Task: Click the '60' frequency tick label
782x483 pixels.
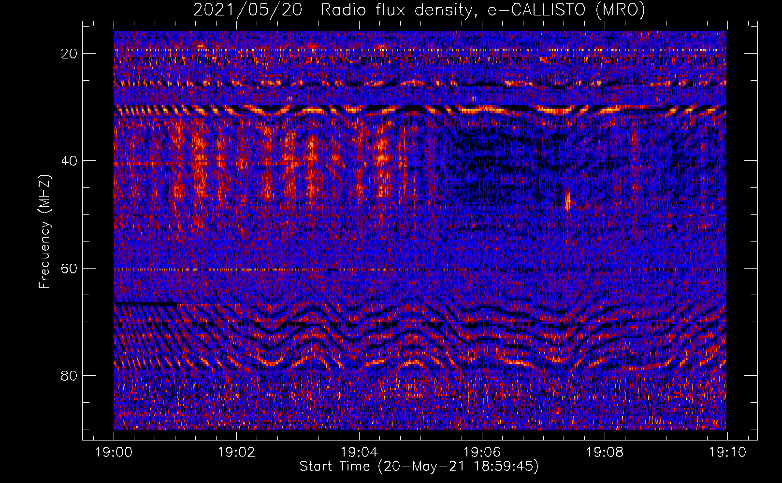Action: click(x=69, y=268)
